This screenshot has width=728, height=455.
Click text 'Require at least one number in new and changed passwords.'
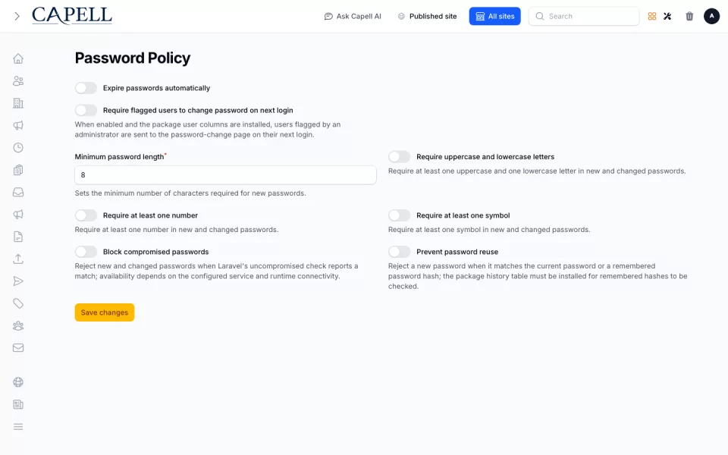(x=177, y=229)
